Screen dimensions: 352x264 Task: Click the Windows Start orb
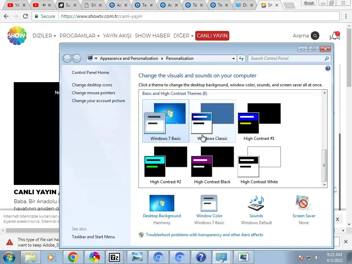pyautogui.click(x=9, y=257)
